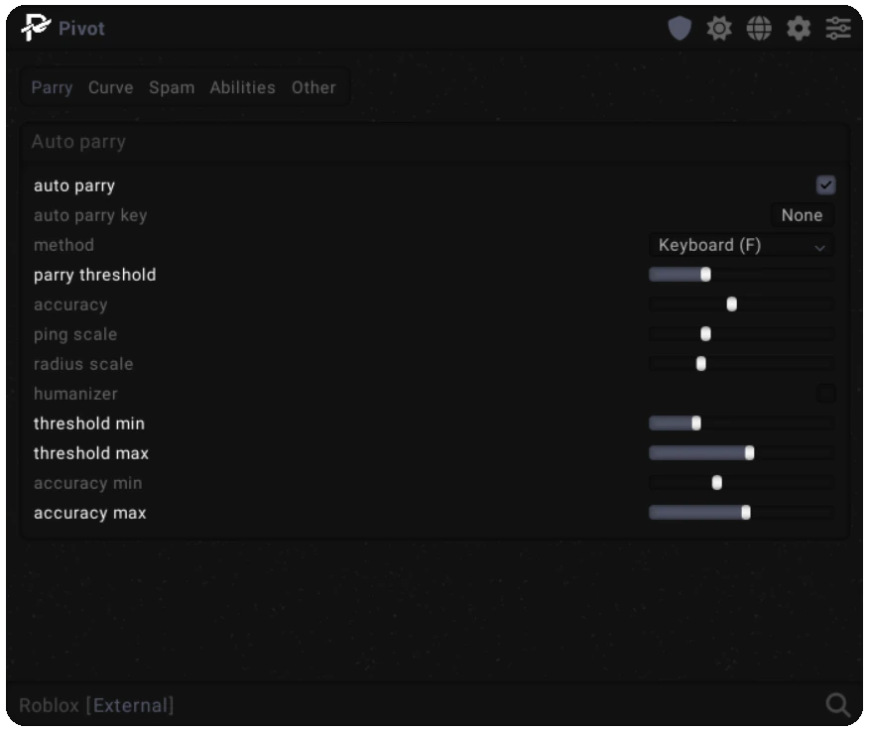Adjust the threshold min slider
This screenshot has height=731, width=869.
pos(742,424)
